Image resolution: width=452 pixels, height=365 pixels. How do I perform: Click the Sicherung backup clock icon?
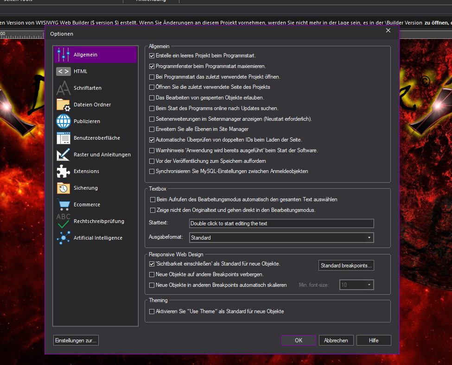click(x=64, y=188)
